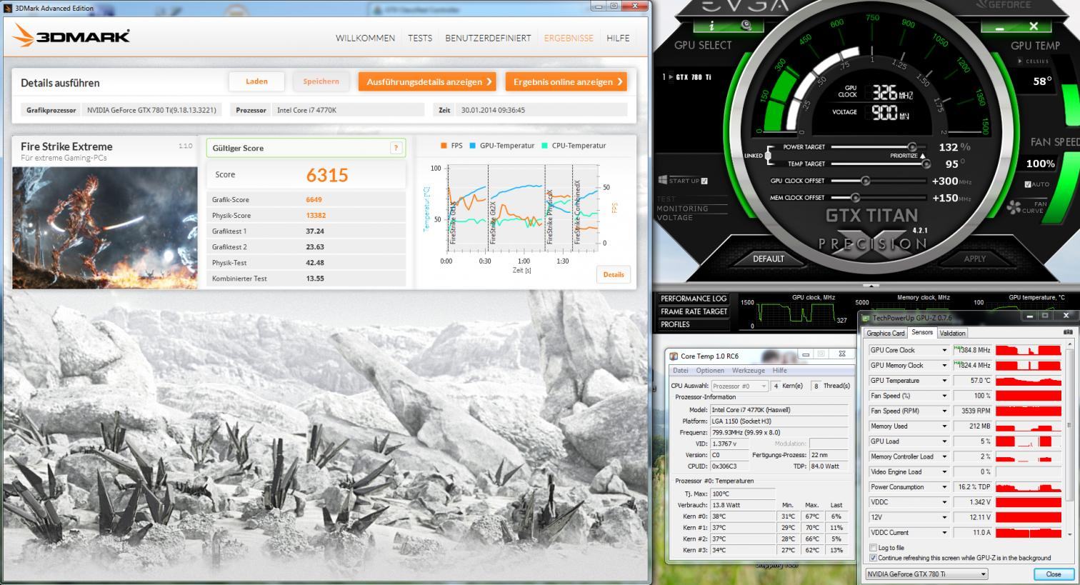Open the Fan Curve icon in Precision
1080x585 pixels.
pyautogui.click(x=1014, y=208)
